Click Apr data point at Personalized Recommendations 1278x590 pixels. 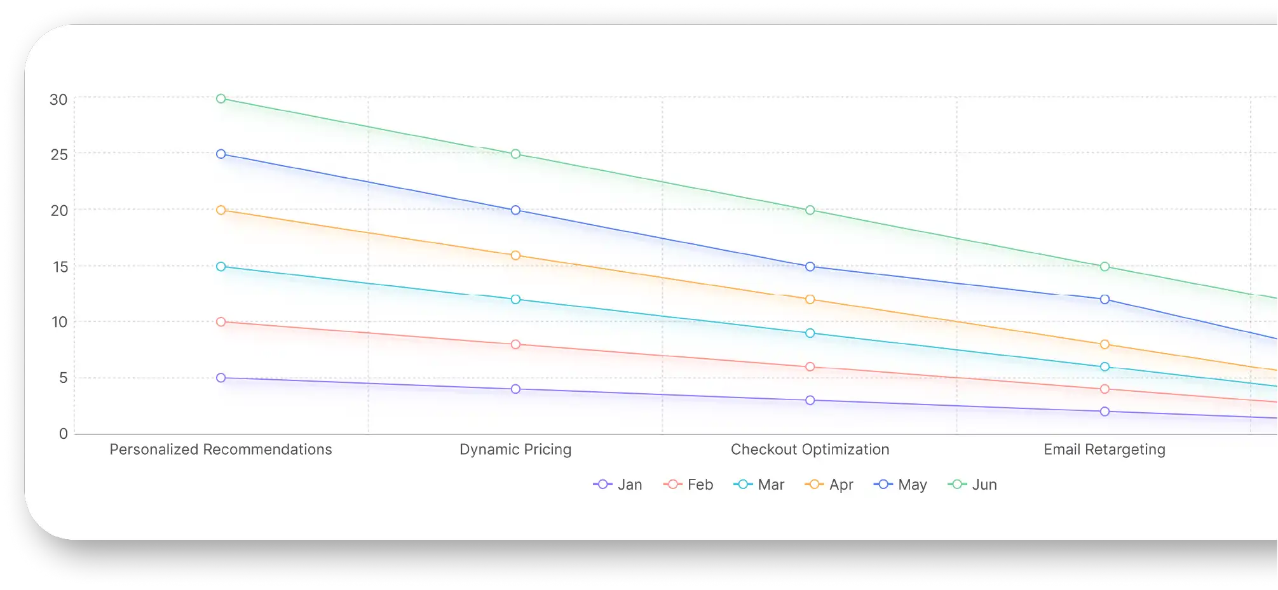[221, 210]
